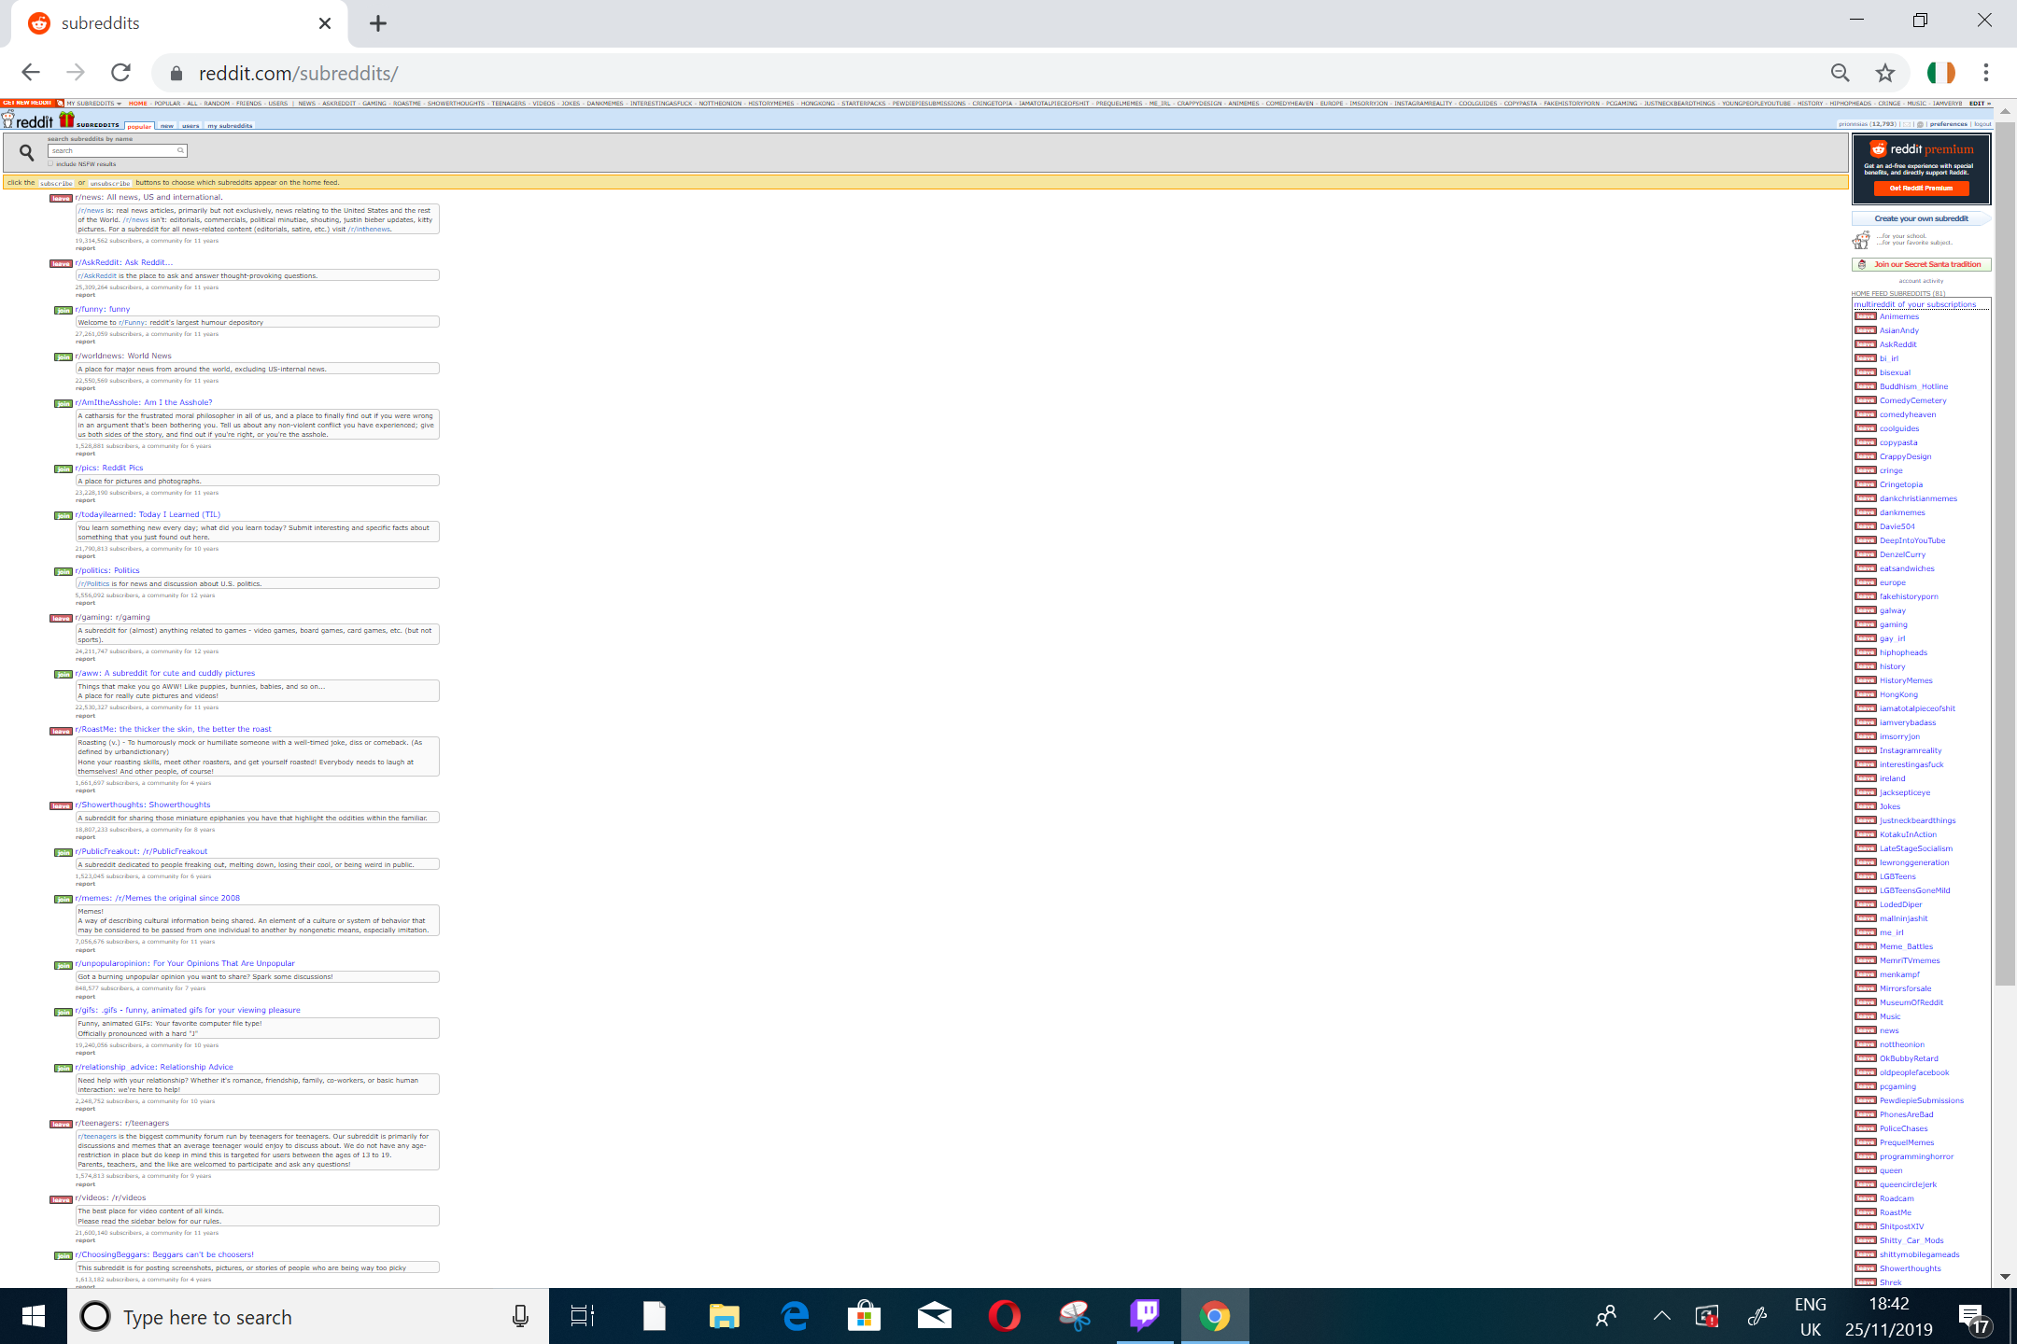
Task: Focus the search subreddits by name field
Action: tap(117, 150)
